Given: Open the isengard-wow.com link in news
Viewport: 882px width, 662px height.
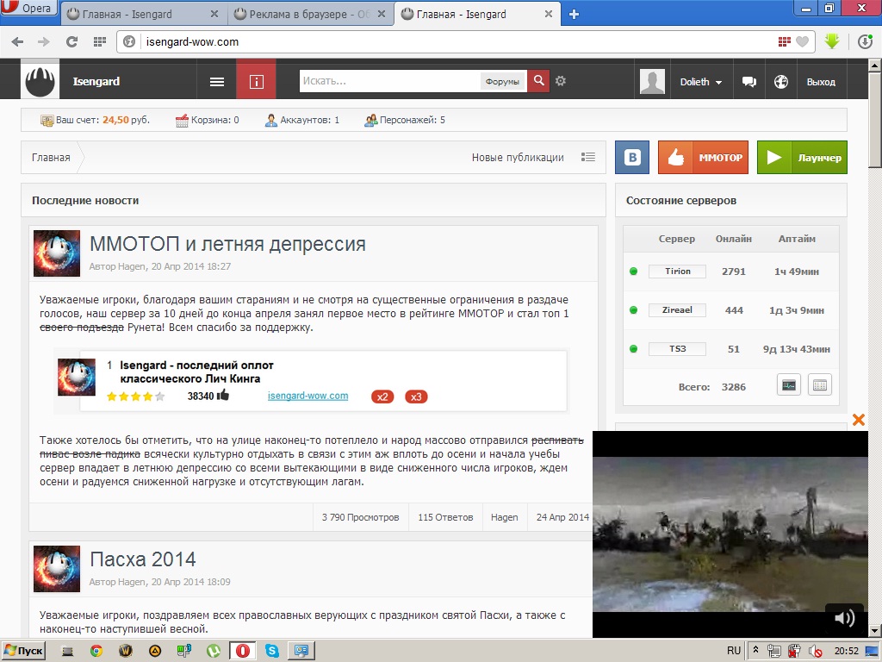Looking at the screenshot, I should coord(307,396).
